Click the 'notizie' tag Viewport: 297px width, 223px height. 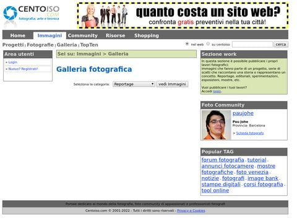click(x=210, y=178)
